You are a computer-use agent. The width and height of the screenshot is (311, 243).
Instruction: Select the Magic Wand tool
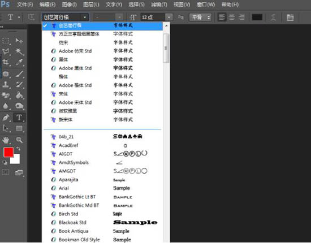19,51
